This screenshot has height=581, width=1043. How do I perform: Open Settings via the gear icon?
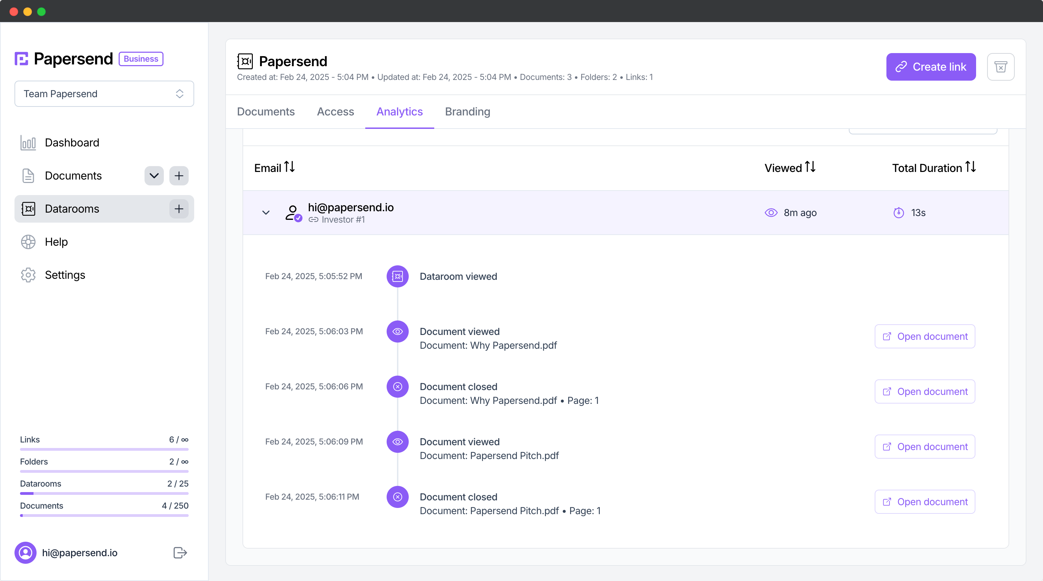(x=28, y=275)
